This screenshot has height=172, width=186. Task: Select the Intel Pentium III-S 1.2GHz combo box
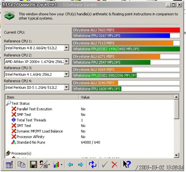[37, 87]
